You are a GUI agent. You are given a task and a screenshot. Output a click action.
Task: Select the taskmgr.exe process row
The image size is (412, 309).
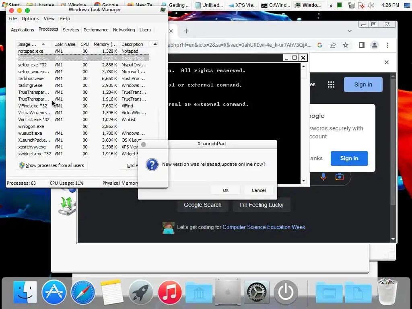(x=83, y=85)
